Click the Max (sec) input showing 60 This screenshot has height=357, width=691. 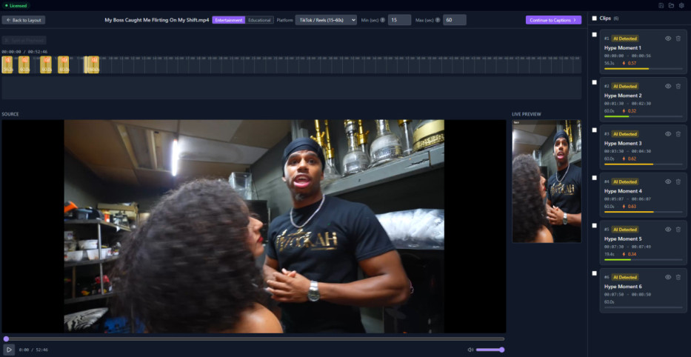(x=455, y=20)
